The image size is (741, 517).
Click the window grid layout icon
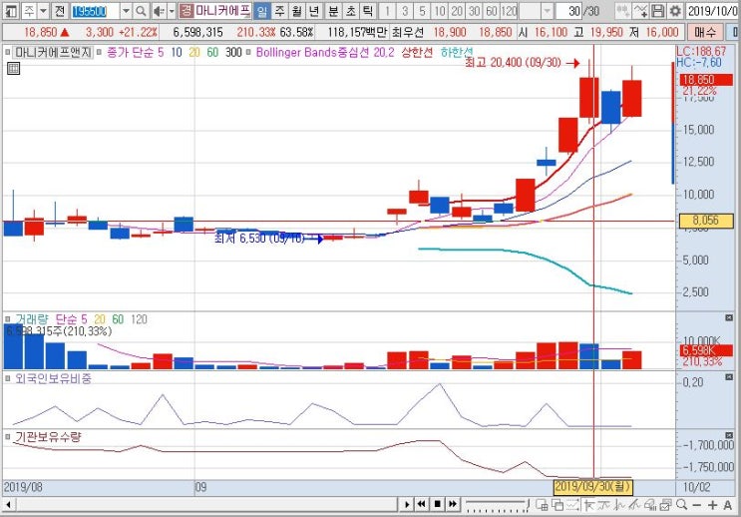(543, 505)
